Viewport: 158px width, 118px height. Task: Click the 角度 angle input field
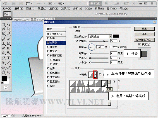pyautogui.click(x=100, y=47)
